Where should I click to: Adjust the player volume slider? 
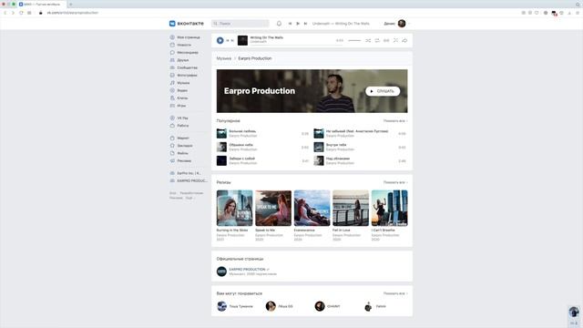coord(354,40)
